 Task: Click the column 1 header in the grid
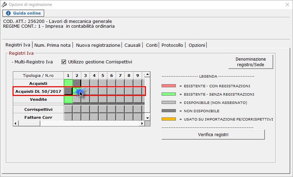tap(68, 76)
